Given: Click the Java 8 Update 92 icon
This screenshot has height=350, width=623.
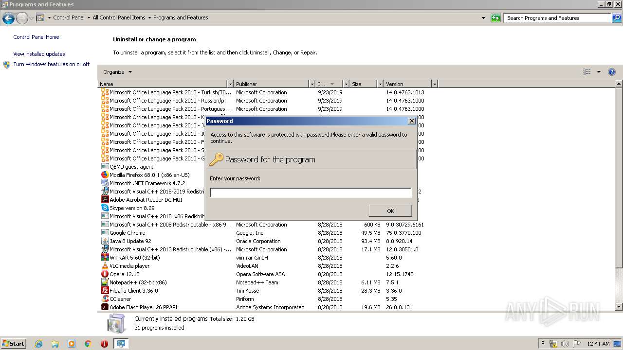Looking at the screenshot, I should (105, 241).
